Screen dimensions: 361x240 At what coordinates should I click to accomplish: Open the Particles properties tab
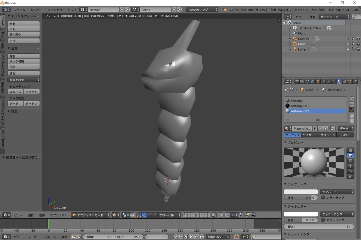tap(350, 82)
